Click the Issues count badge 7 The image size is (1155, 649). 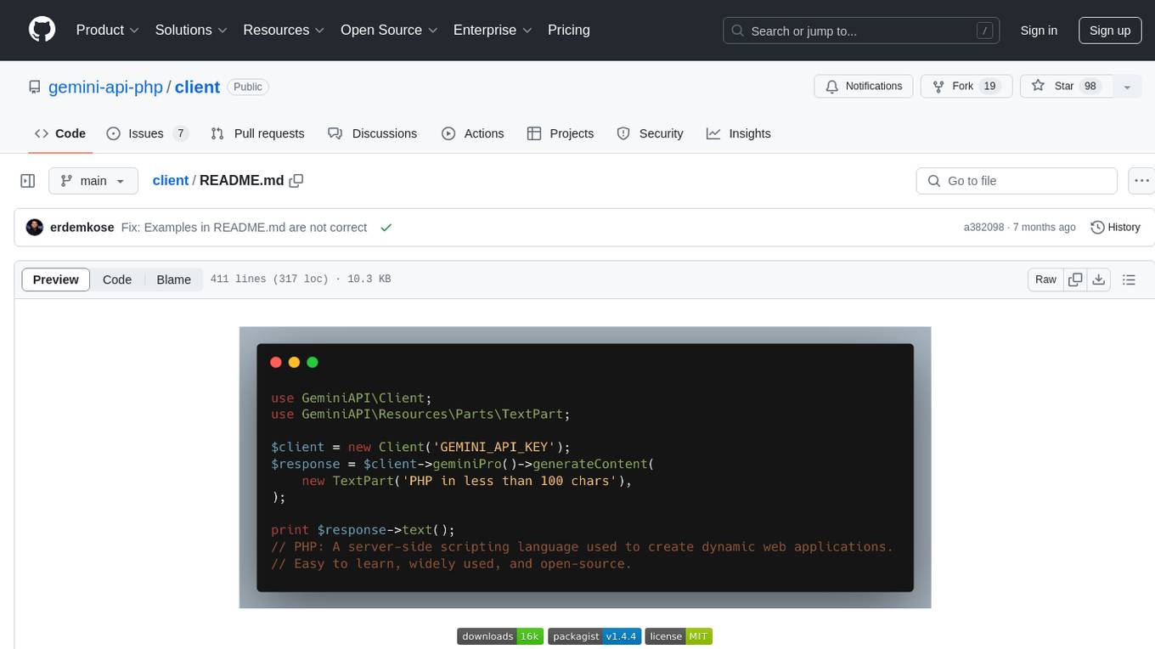point(180,133)
